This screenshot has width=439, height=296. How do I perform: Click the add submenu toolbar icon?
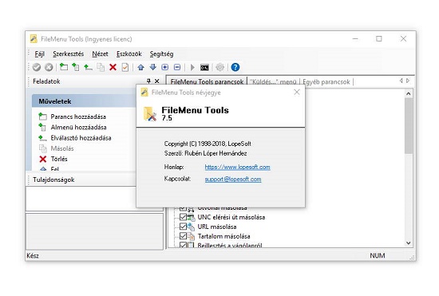(76, 67)
